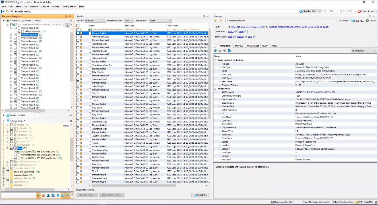The height and width of the screenshot is (205, 378).
Task: Open the Reports menu
Action: click(45, 7)
